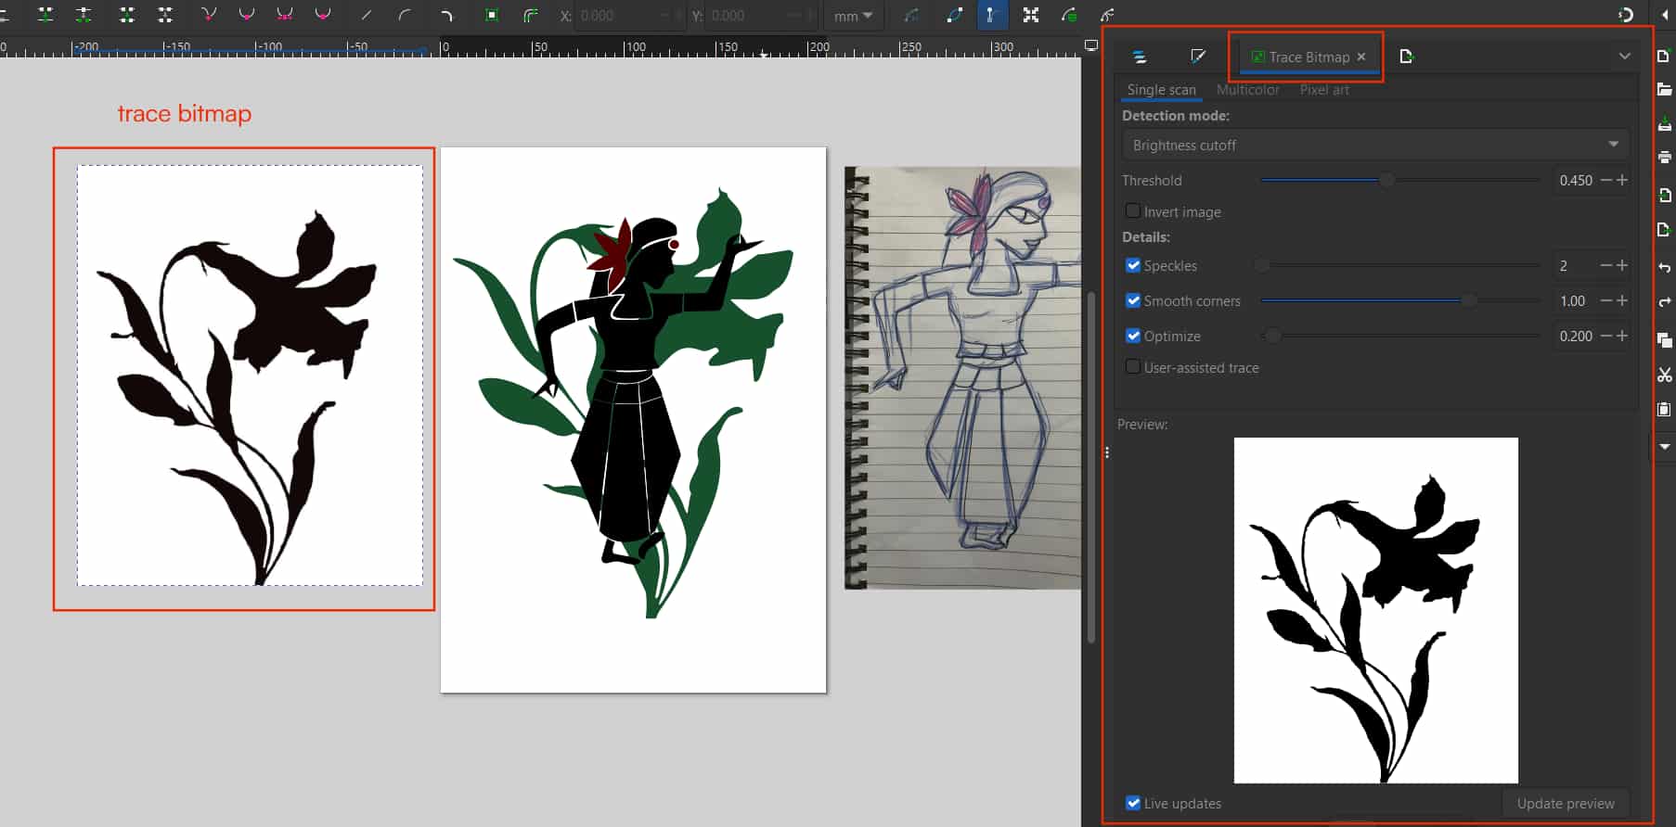The width and height of the screenshot is (1676, 827).
Task: Click the Threshold slider handle
Action: (x=1386, y=180)
